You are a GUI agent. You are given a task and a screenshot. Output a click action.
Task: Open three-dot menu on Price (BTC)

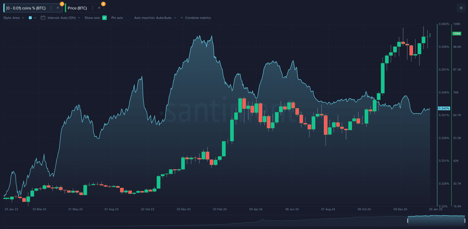(x=93, y=8)
